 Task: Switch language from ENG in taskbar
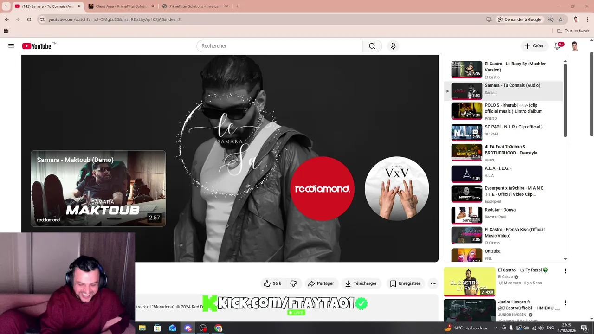(x=550, y=328)
